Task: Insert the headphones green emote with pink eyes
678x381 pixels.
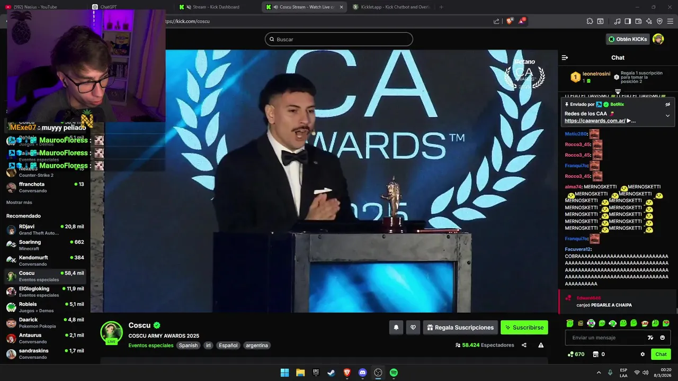Action: [591, 323]
